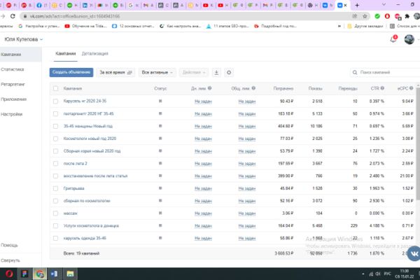Click Помощь in the sidebar
Viewport: 420px width, 280px height.
[x=9, y=245]
